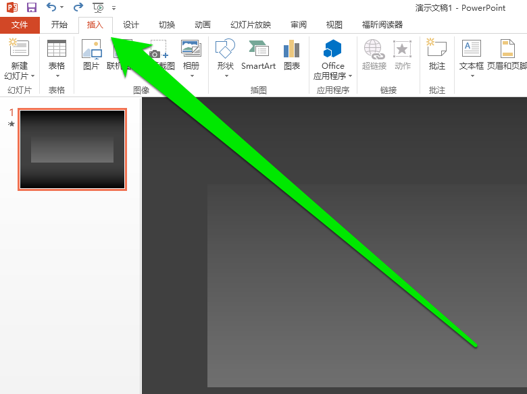This screenshot has width=527, height=394.
Task: Open the 福昕阅读器 tab
Action: [382, 25]
